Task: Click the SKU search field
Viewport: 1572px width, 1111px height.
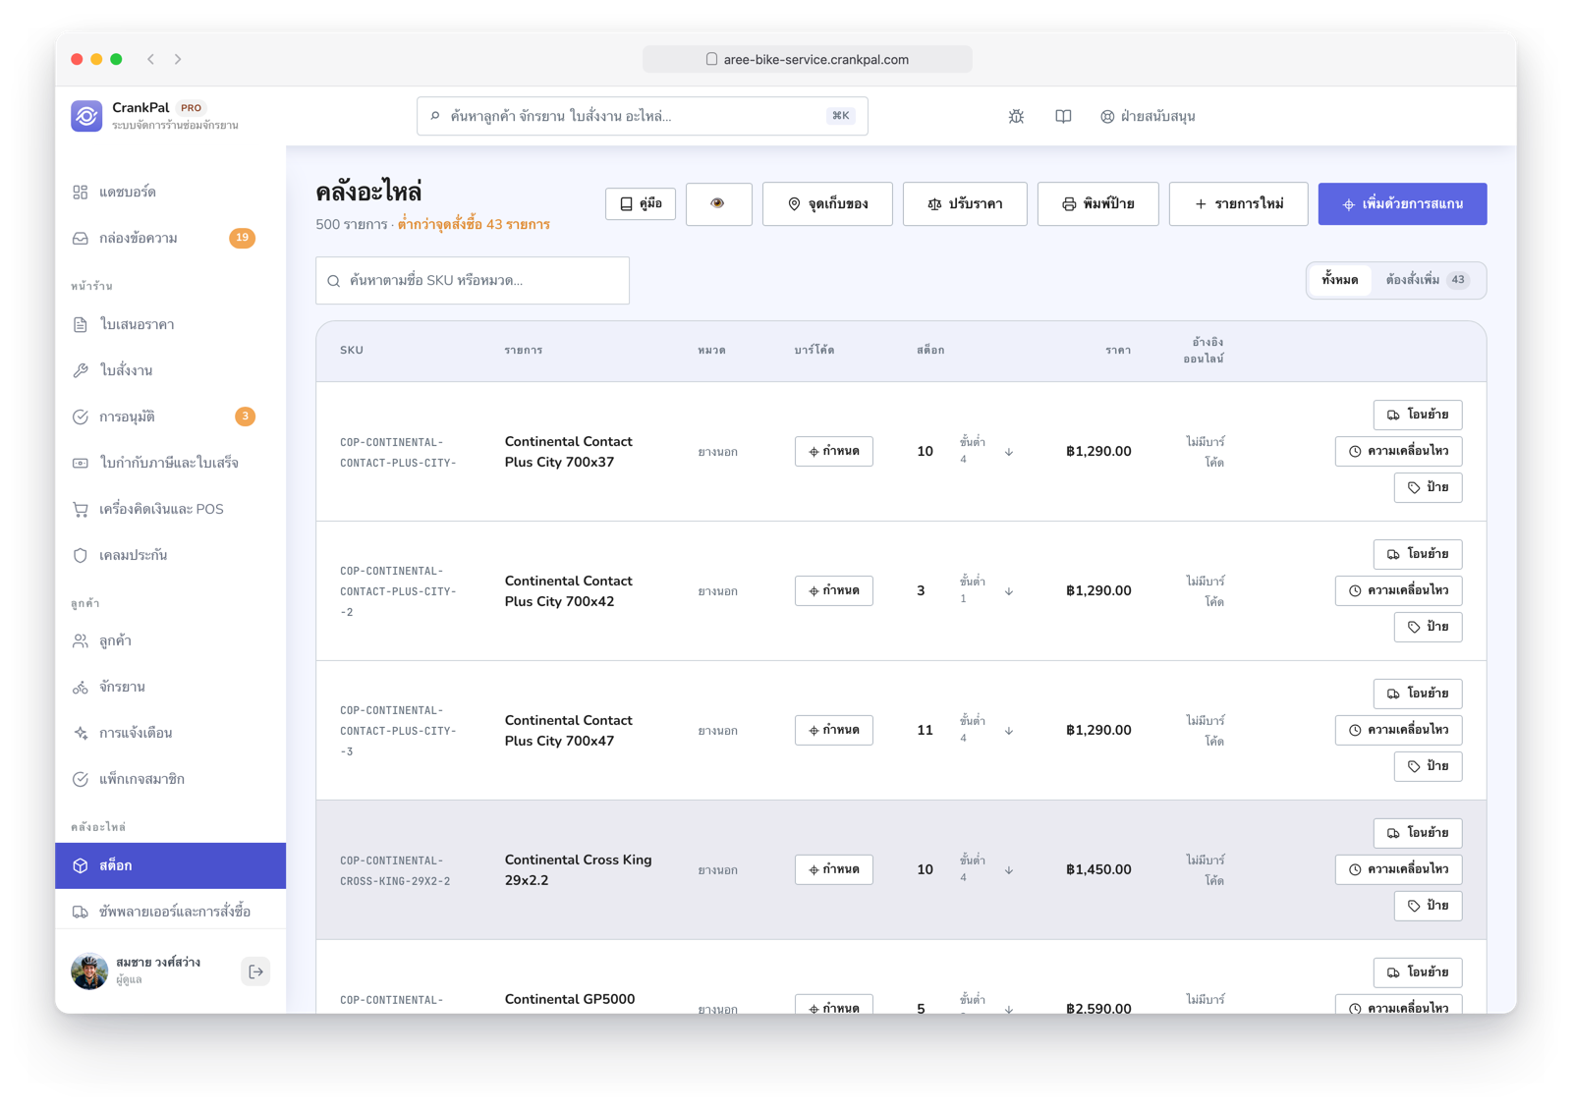Action: click(473, 281)
